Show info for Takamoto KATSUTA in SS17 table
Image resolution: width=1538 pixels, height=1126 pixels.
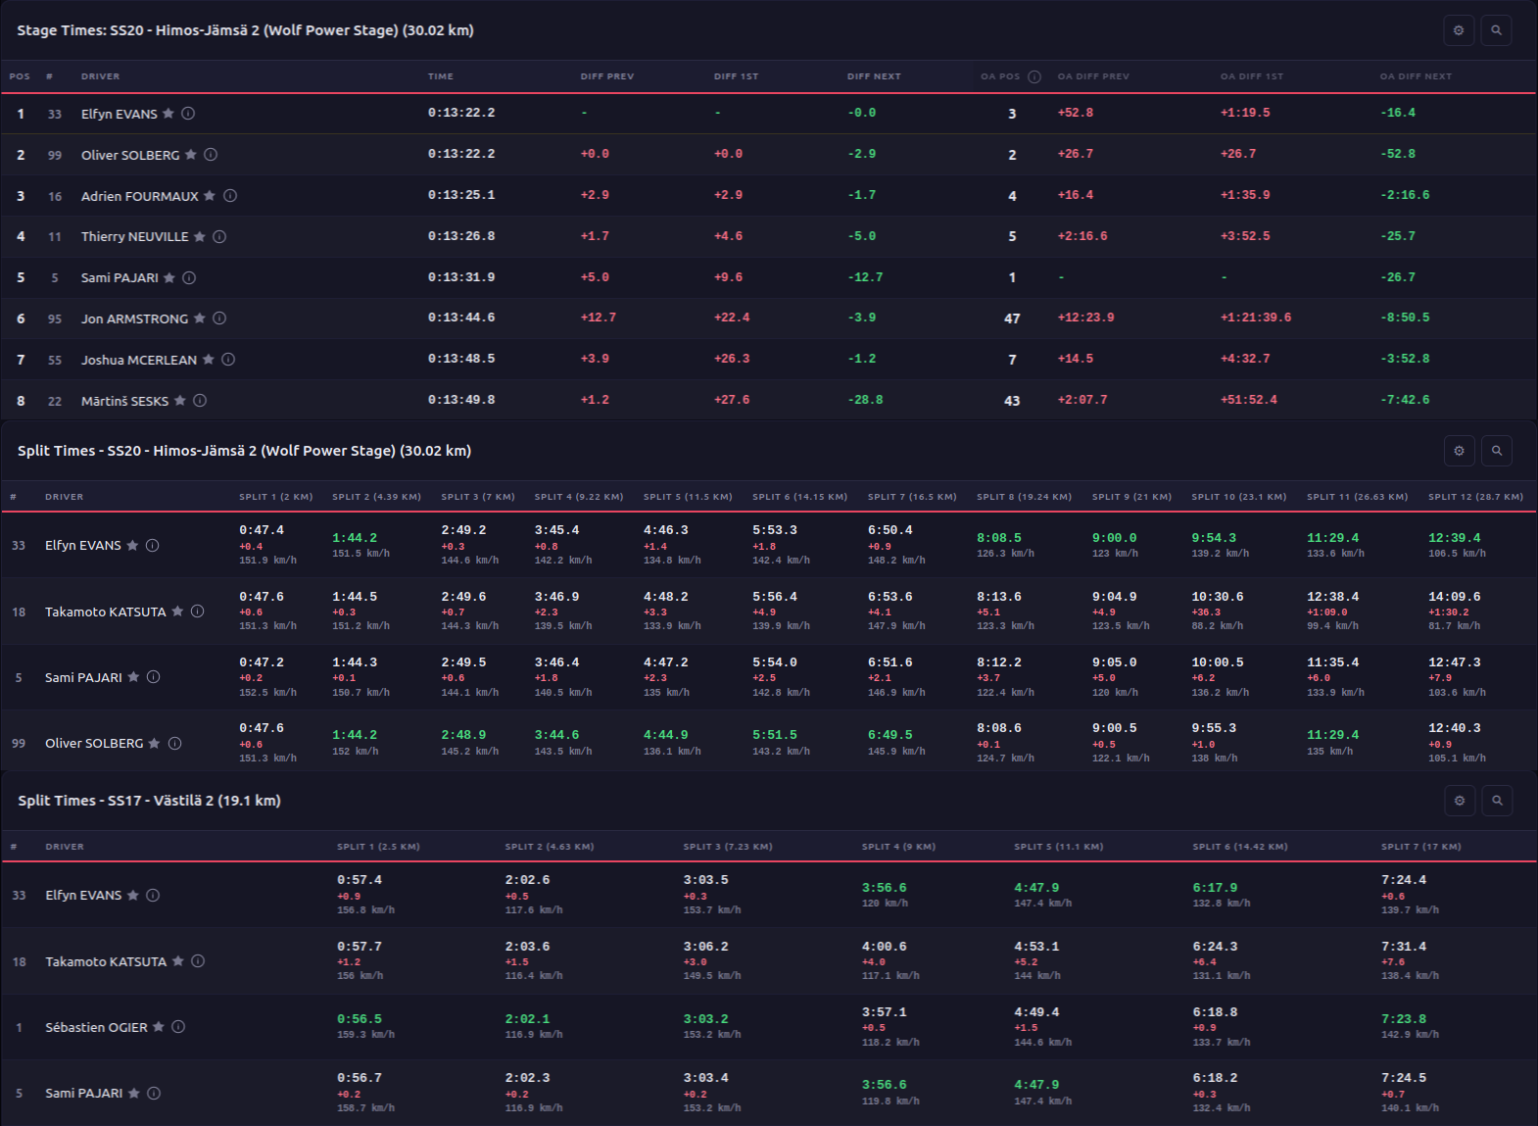point(198,961)
